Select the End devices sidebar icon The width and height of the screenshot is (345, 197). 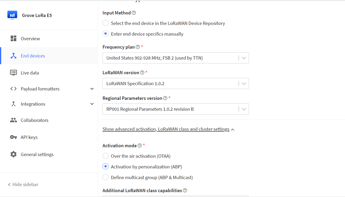point(13,56)
